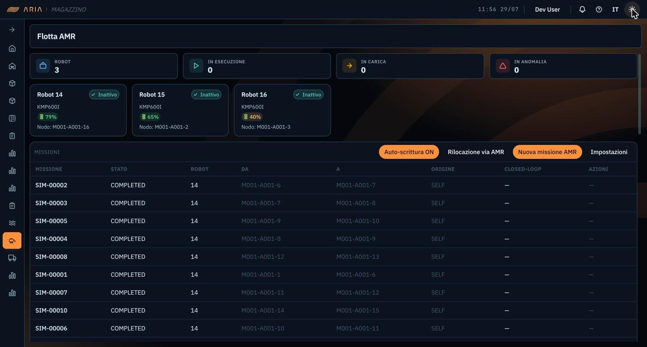The width and height of the screenshot is (647, 347).
Task: Click the warning triangle on IN ANOMALIA card
Action: (503, 66)
